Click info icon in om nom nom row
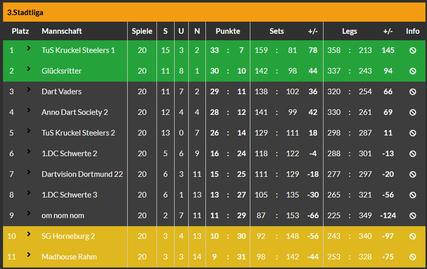This screenshot has height=269, width=427. [x=412, y=216]
